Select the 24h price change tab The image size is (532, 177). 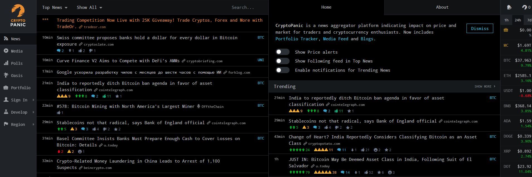click(518, 20)
